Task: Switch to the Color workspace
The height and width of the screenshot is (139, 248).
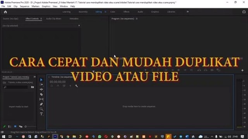Action: 113,12
